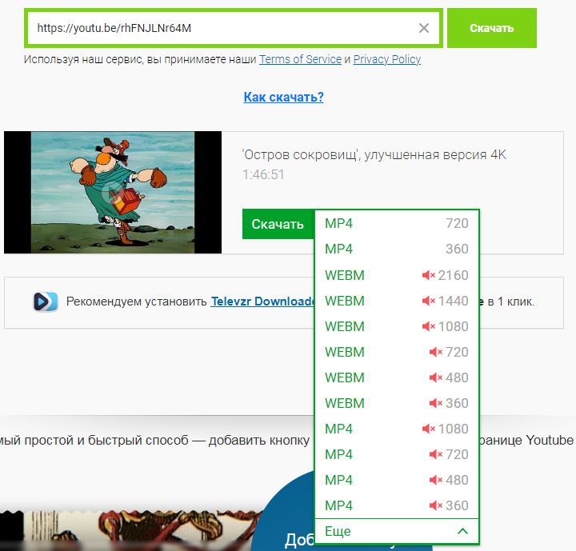Viewport: 576px width, 551px height.
Task: Open the Televzr Downloader link
Action: point(262,301)
